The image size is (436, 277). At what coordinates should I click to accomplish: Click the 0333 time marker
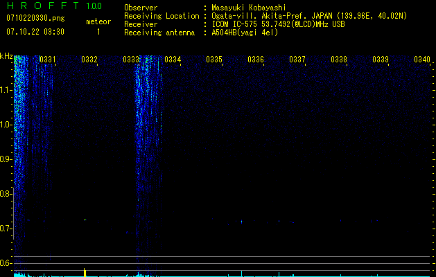[x=131, y=60]
